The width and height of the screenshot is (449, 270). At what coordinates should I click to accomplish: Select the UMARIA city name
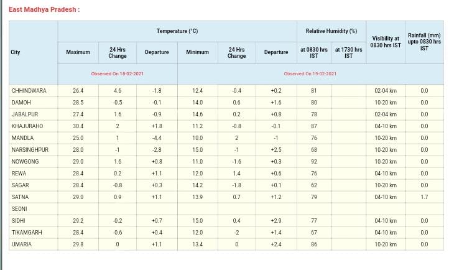(x=22, y=244)
